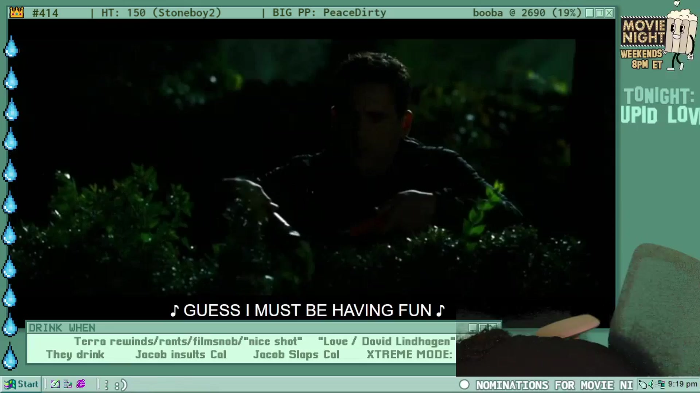700x393 pixels.
Task: Maximize the main movie window
Action: pos(599,13)
